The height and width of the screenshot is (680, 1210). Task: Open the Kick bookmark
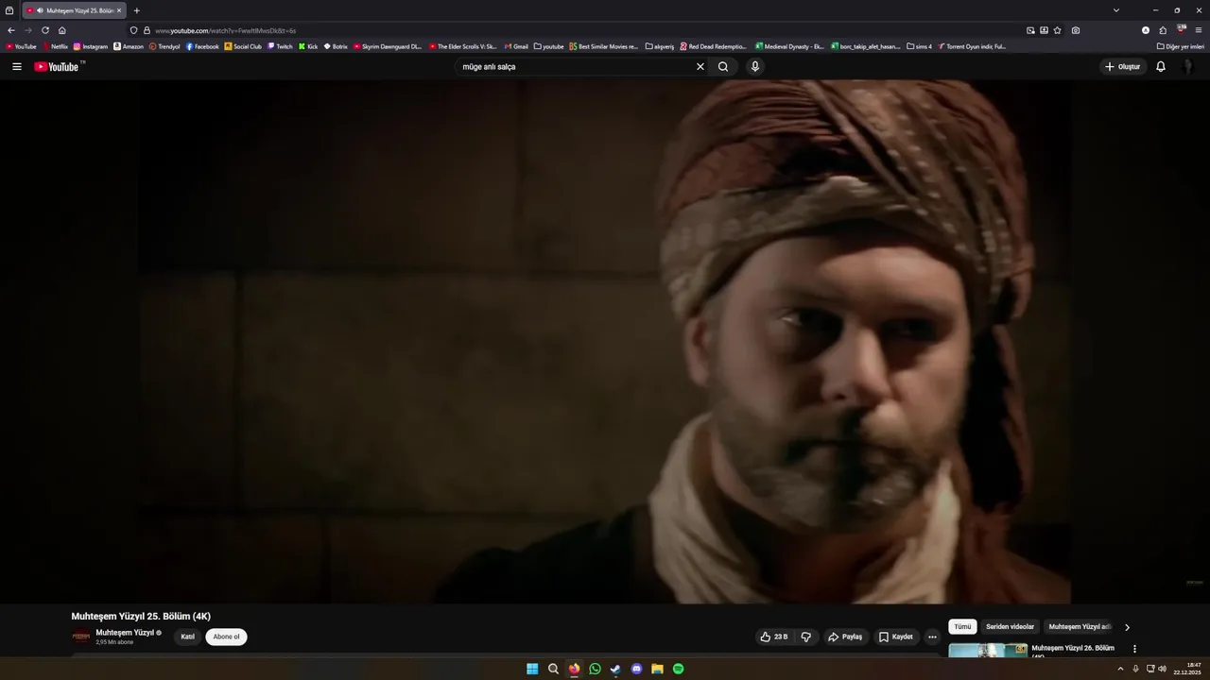point(308,46)
